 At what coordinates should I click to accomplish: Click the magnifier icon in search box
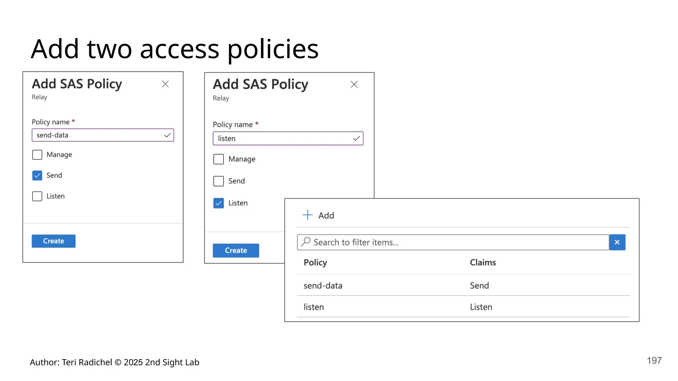306,242
